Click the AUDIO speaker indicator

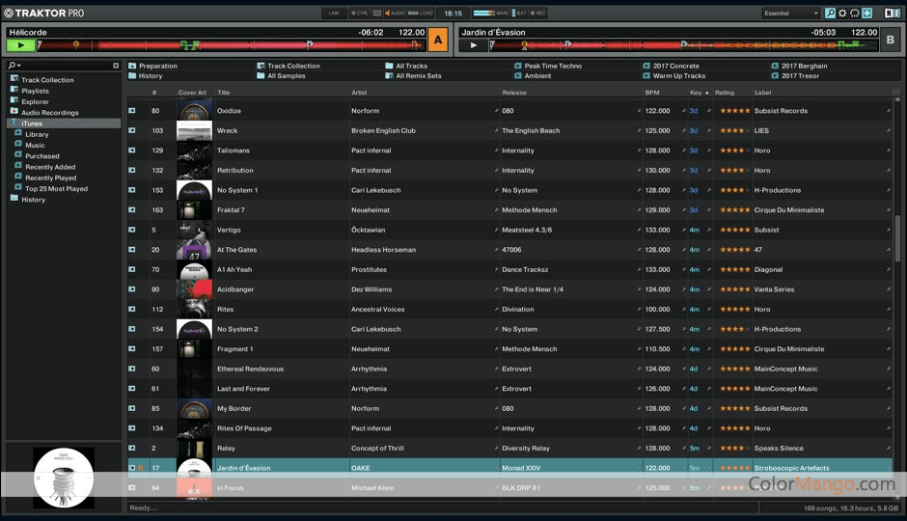395,13
